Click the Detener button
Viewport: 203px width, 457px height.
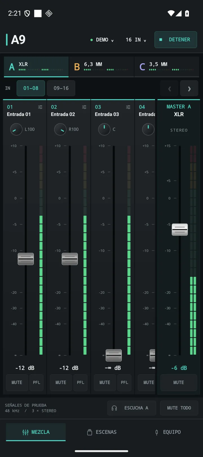pyautogui.click(x=176, y=40)
